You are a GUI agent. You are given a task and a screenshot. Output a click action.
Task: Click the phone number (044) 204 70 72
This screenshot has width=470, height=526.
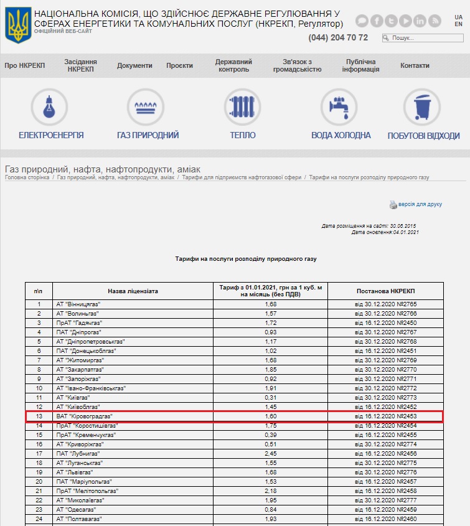[338, 37]
